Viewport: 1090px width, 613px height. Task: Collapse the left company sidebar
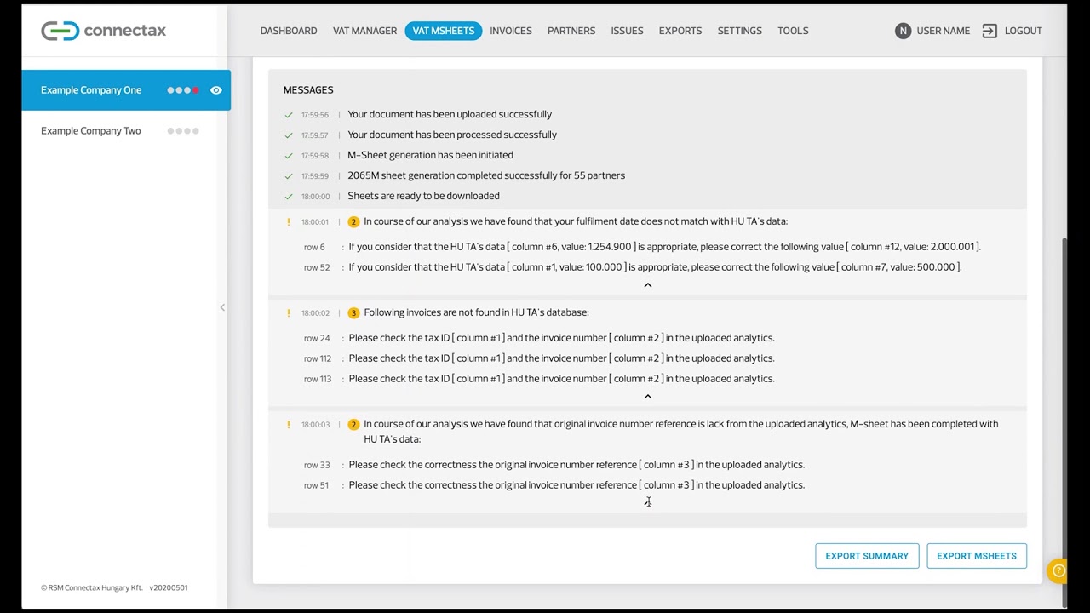click(x=222, y=307)
